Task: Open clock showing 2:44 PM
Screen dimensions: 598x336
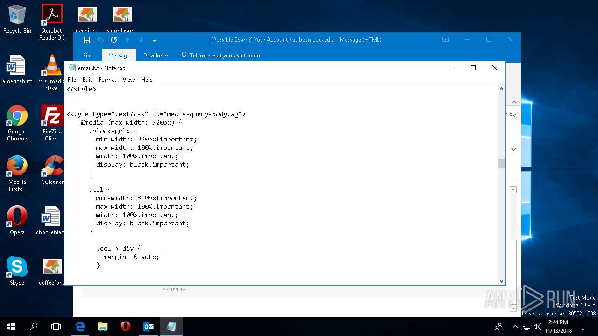Action: pos(558,327)
